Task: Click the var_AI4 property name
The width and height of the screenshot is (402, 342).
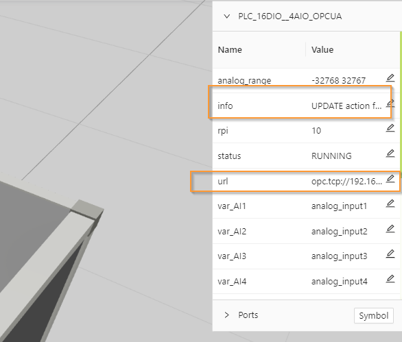Action: coord(232,282)
